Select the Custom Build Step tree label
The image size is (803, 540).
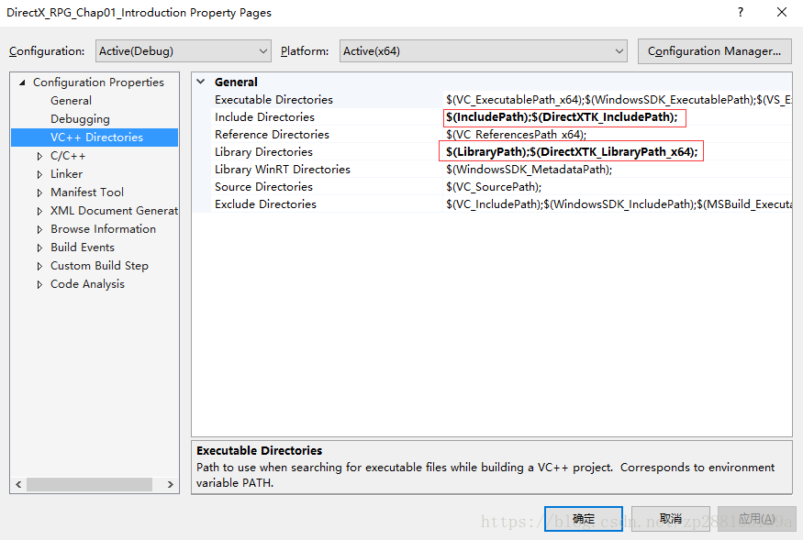tap(99, 266)
